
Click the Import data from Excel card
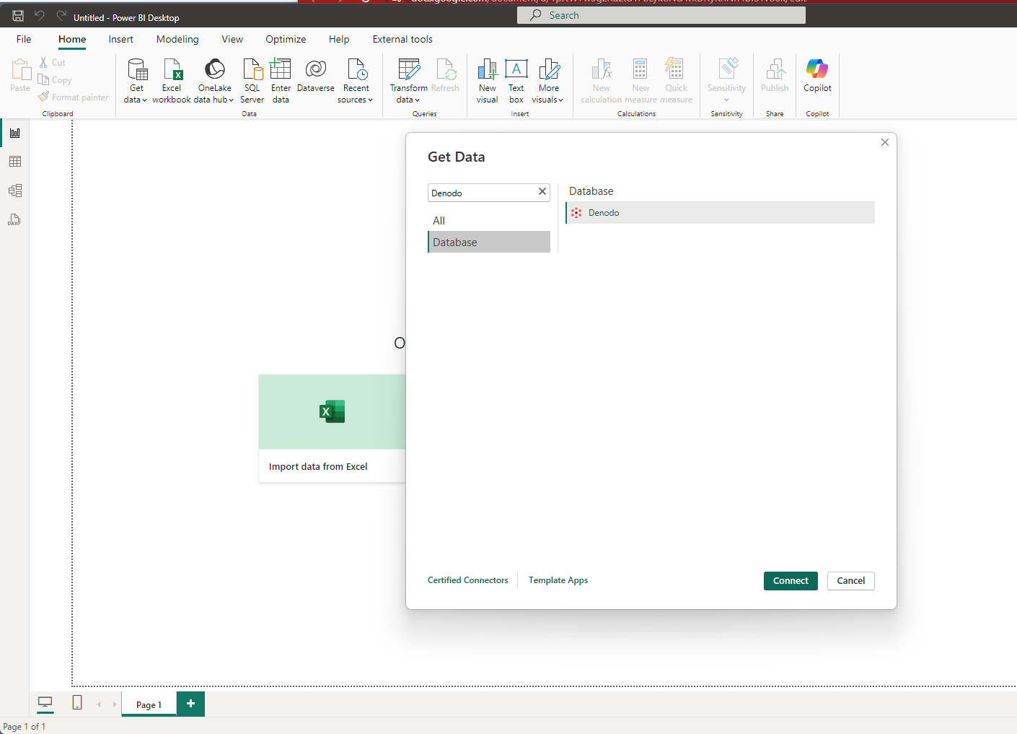coord(332,428)
